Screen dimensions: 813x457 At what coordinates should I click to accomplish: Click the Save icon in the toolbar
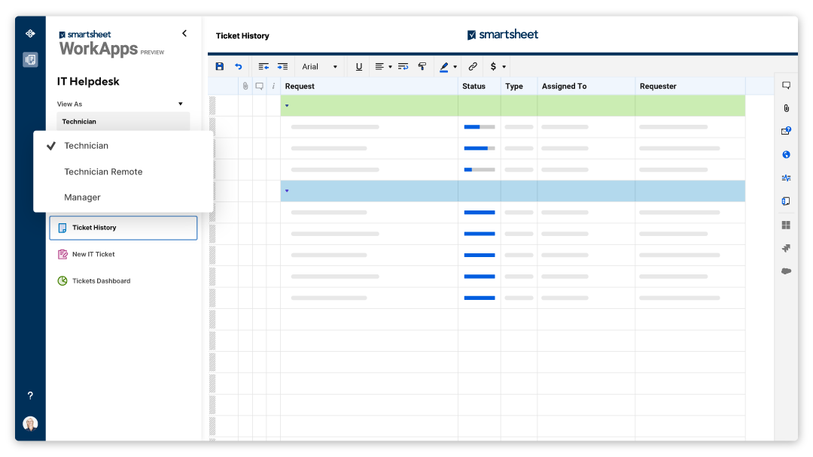[x=220, y=67]
